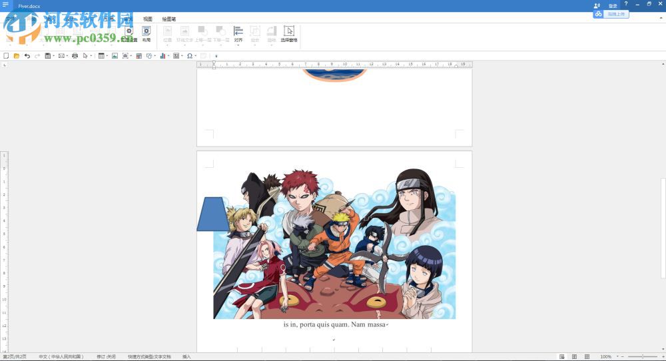Expand the 对齐 align dropdown arrow
The image size is (666, 361).
[238, 45]
